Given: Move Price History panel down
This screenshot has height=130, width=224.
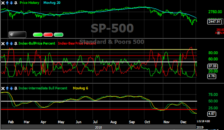Looking at the screenshot, I should pyautogui.click(x=12, y=3).
